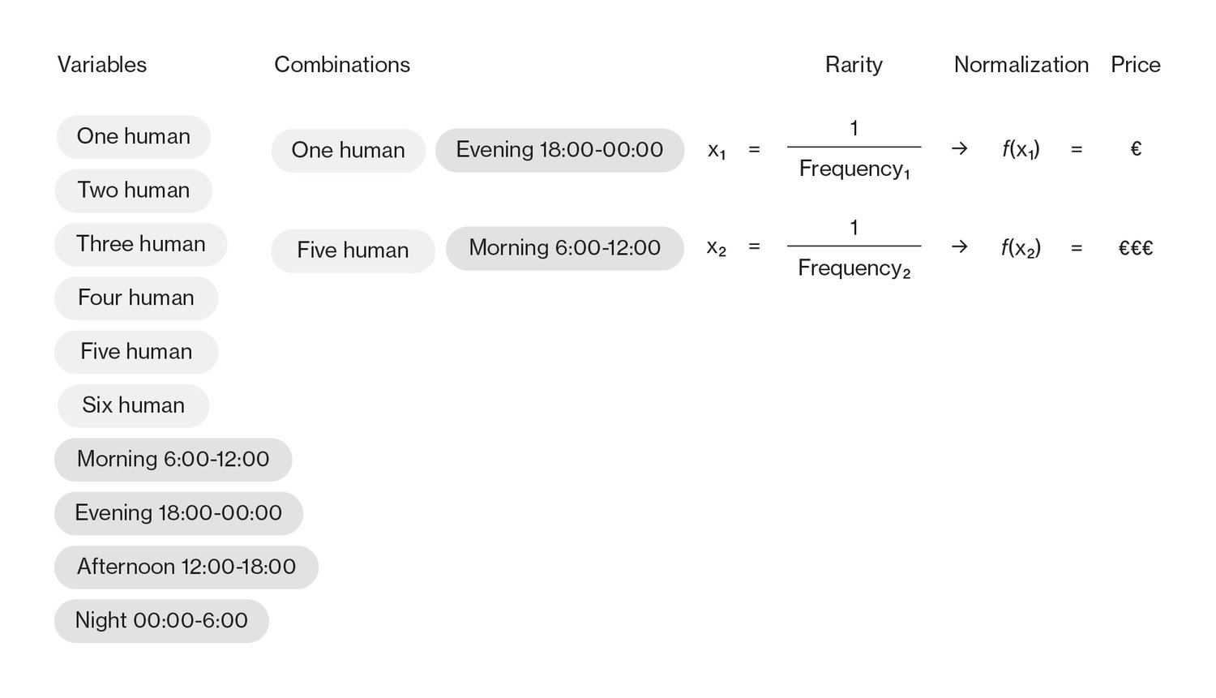Image resolution: width=1216 pixels, height=698 pixels.
Task: Select Evening 18:00-00:00 in Variables list
Action: [x=178, y=513]
